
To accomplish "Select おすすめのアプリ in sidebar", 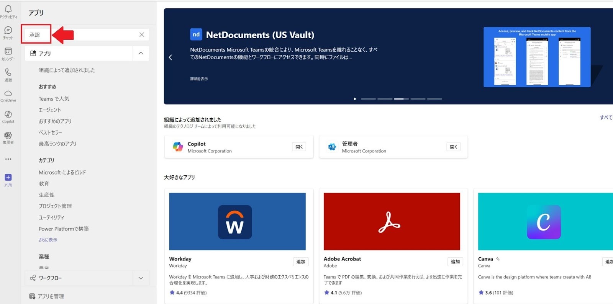I will click(x=55, y=121).
